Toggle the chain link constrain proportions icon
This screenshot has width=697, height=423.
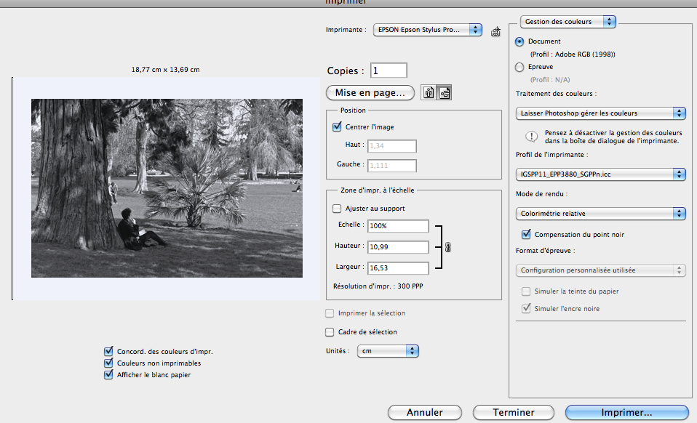[447, 248]
